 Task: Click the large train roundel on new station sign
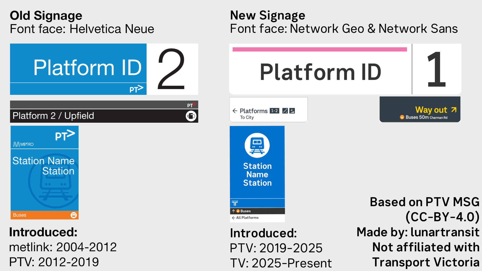257,145
